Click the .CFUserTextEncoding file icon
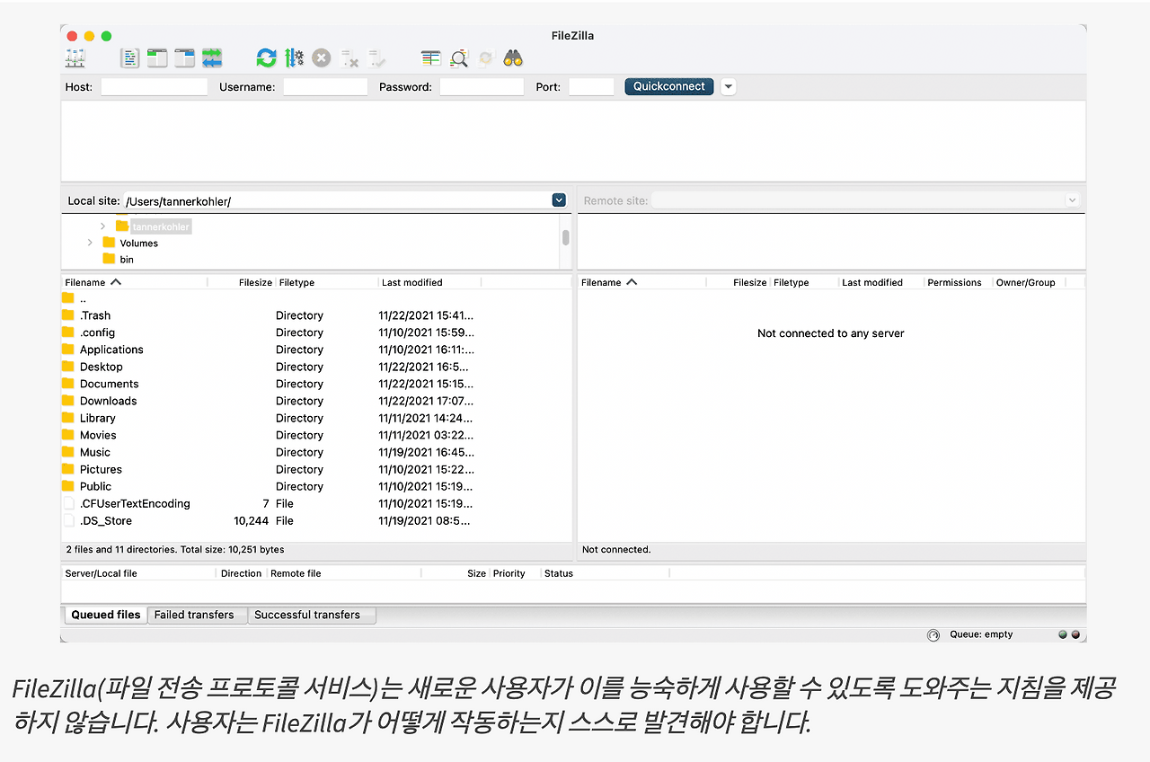 [68, 503]
